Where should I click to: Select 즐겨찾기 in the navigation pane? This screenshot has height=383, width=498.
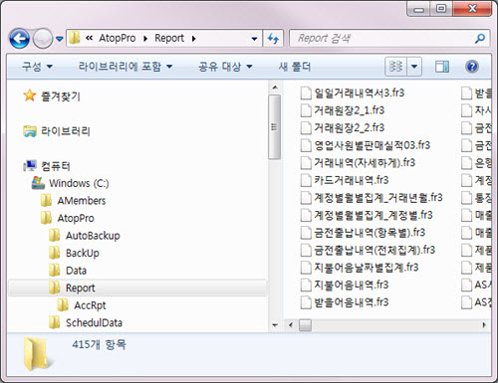coord(60,96)
